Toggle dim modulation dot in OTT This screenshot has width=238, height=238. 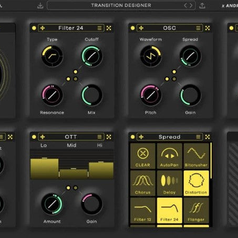(76, 188)
